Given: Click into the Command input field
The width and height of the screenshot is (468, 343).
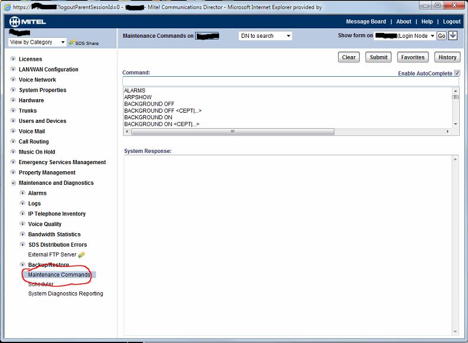Looking at the screenshot, I should 290,81.
